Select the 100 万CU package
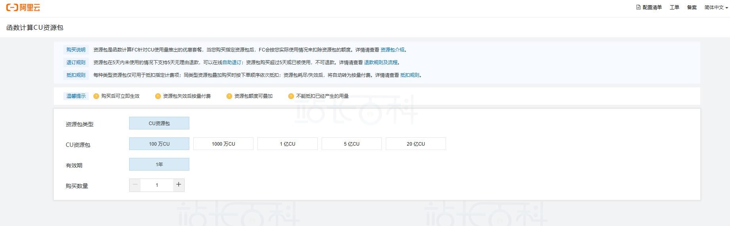The width and height of the screenshot is (730, 226). [159, 144]
